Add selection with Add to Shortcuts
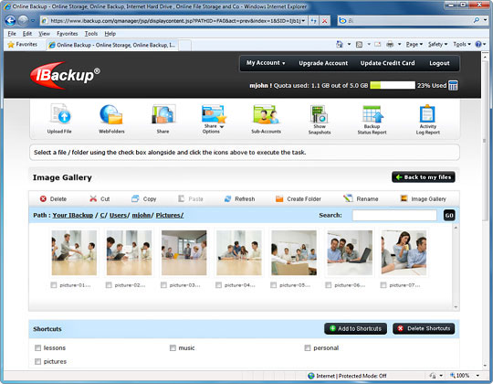Image resolution: width=493 pixels, height=384 pixels. pos(356,328)
